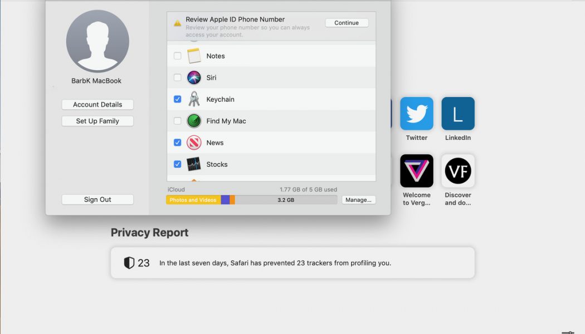Viewport: 585px width, 334px height.
Task: Click the user profile silhouette picture
Action: click(97, 41)
